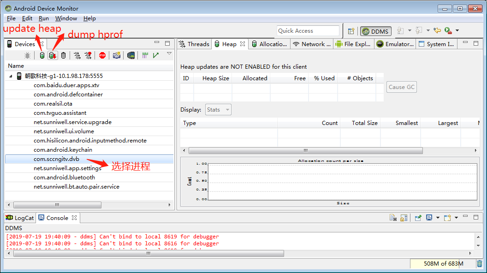Open the previous annotation dropdown arrow

coord(428,30)
